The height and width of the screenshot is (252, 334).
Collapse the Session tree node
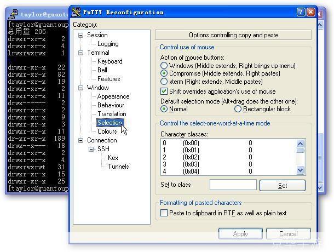pos(80,35)
